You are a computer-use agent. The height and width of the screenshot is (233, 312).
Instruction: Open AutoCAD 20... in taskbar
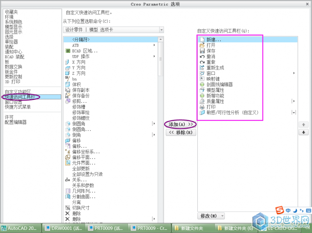pos(21,228)
